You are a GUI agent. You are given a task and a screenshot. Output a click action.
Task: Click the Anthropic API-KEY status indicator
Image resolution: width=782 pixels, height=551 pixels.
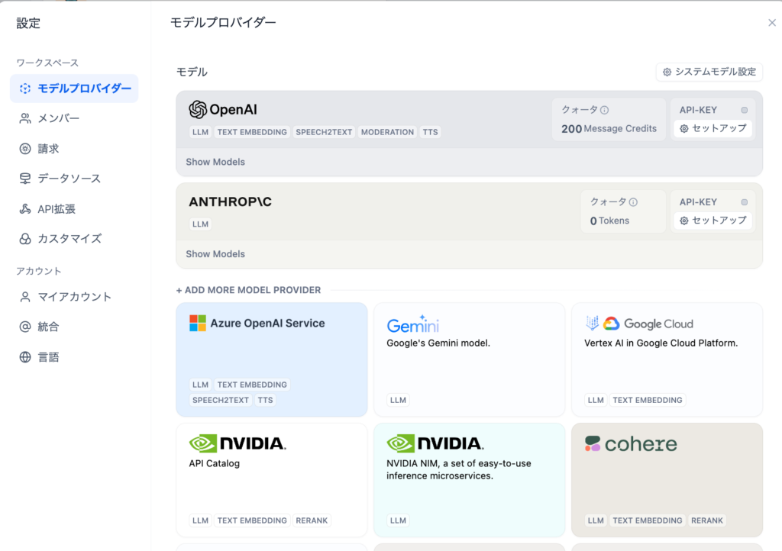pyautogui.click(x=744, y=202)
